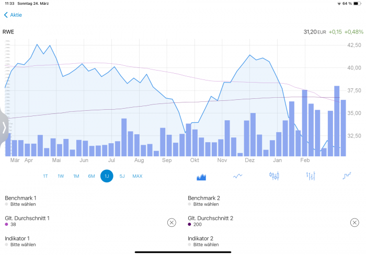The image size is (366, 255).
Task: Tap the 37,50 price axis label
Action: pos(354,90)
